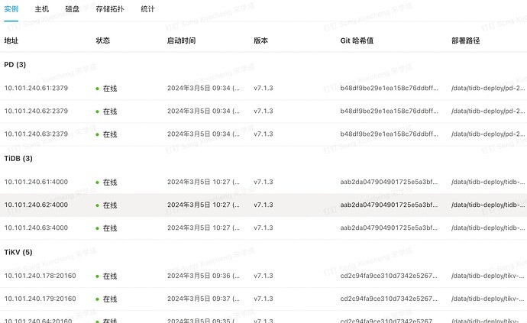Switch to the 存储拓扑 tab

[x=110, y=9]
